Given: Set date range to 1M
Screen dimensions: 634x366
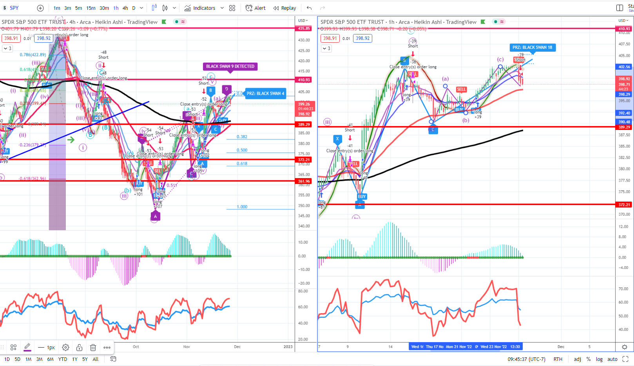Looking at the screenshot, I should click(28, 359).
